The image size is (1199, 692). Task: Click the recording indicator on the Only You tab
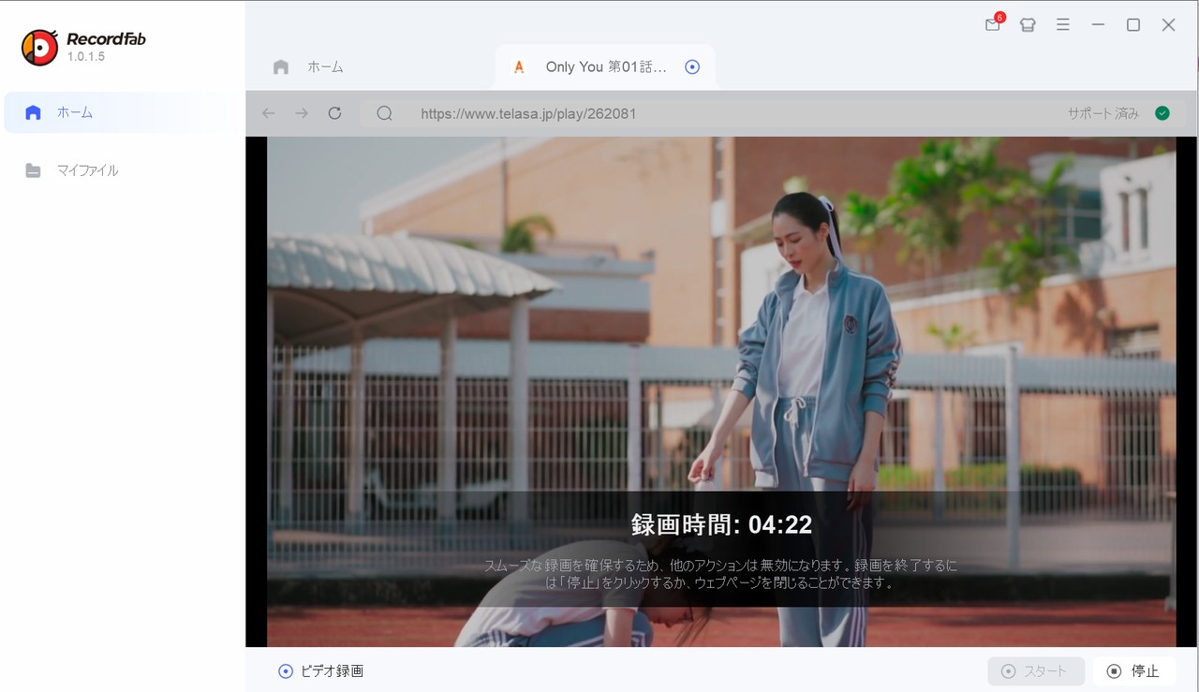692,66
